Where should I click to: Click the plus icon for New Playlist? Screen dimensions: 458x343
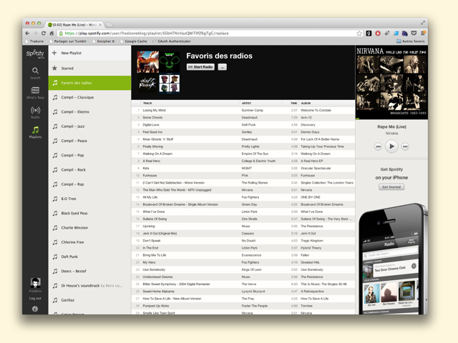54,53
